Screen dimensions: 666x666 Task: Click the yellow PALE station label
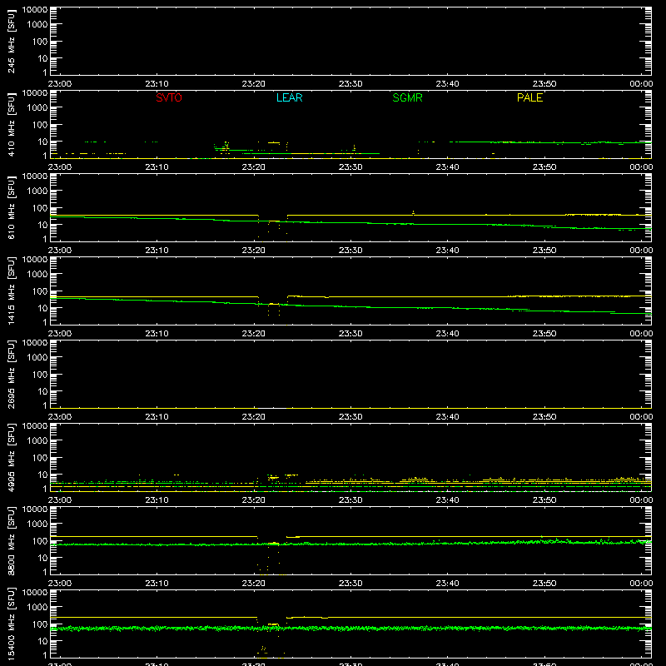click(x=529, y=97)
